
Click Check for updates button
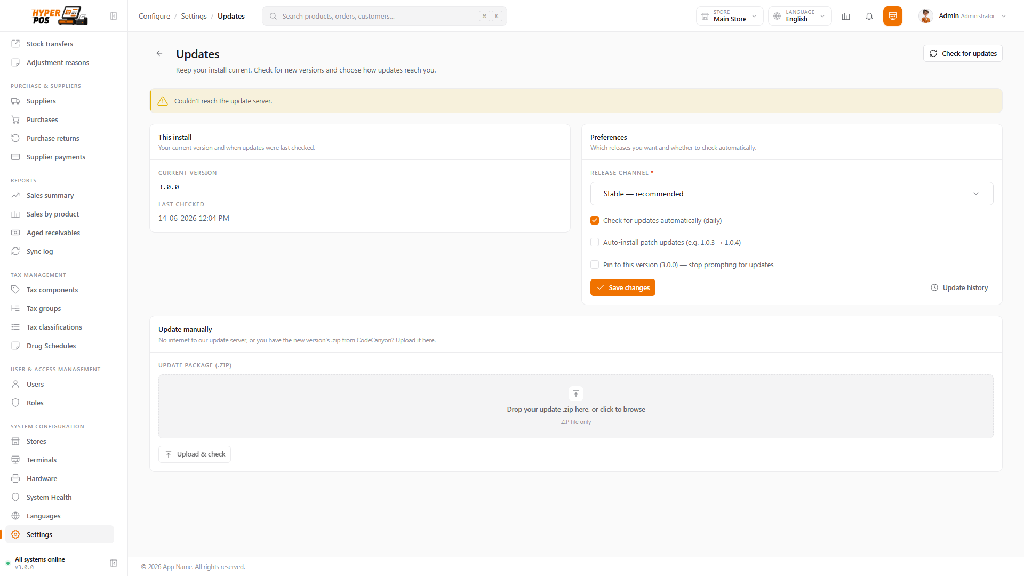point(963,53)
